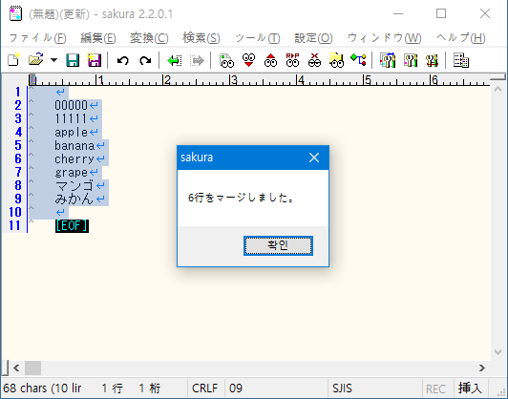This screenshot has width=508, height=399.
Task: Click the [EOF] marker
Action: coord(72,226)
